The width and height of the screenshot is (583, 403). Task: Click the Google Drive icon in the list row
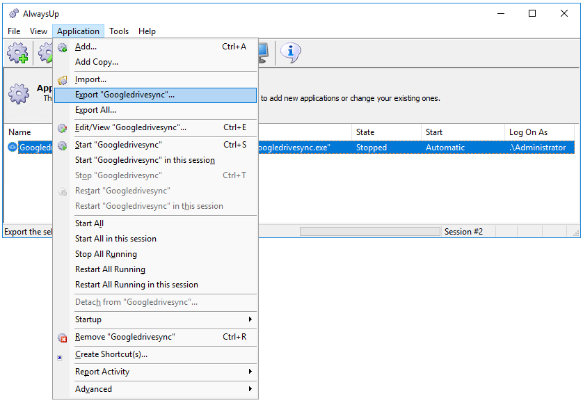pyautogui.click(x=13, y=148)
